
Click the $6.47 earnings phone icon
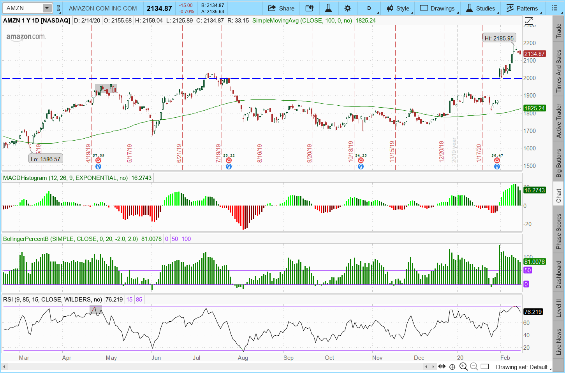(x=497, y=160)
